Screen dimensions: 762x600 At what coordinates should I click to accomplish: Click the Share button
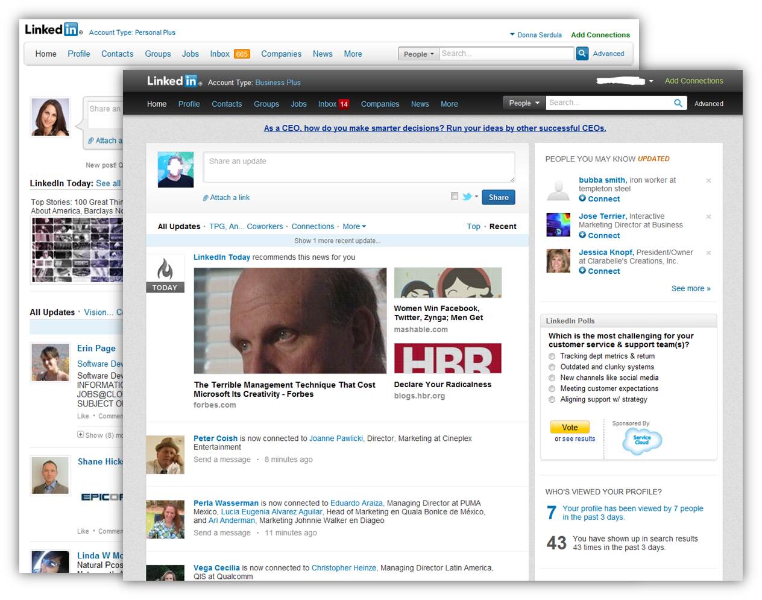(x=498, y=197)
